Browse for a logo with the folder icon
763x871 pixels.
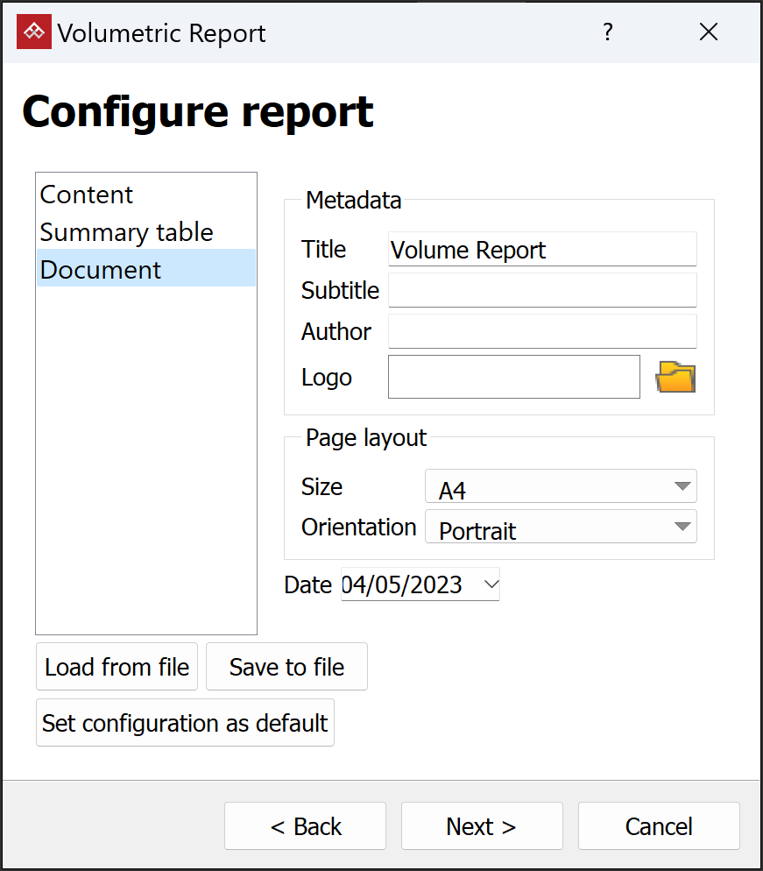675,378
